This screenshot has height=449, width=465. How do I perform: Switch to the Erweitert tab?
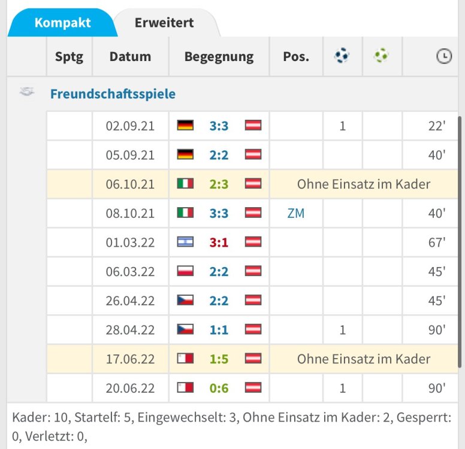(x=164, y=23)
